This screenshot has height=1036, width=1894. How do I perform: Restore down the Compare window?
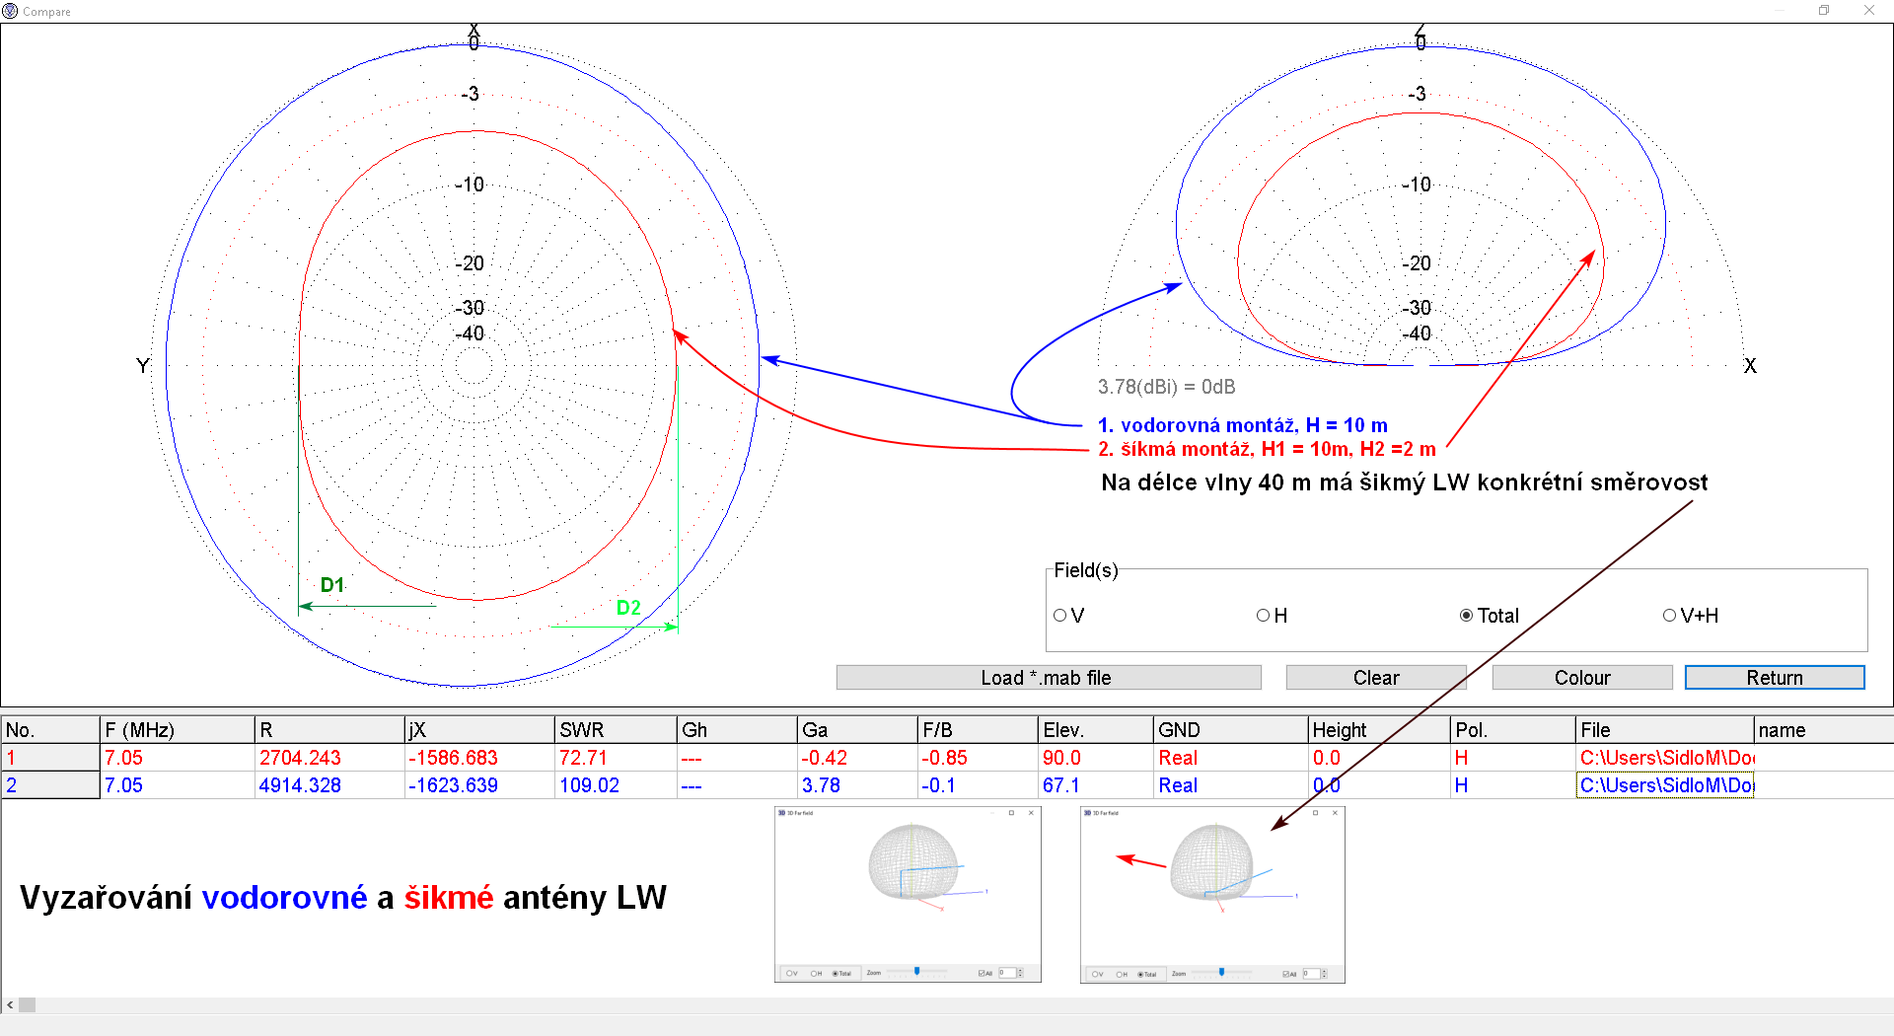point(1824,11)
